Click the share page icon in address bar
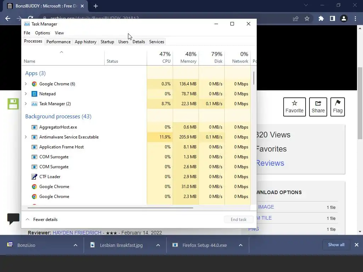 tap(296, 18)
